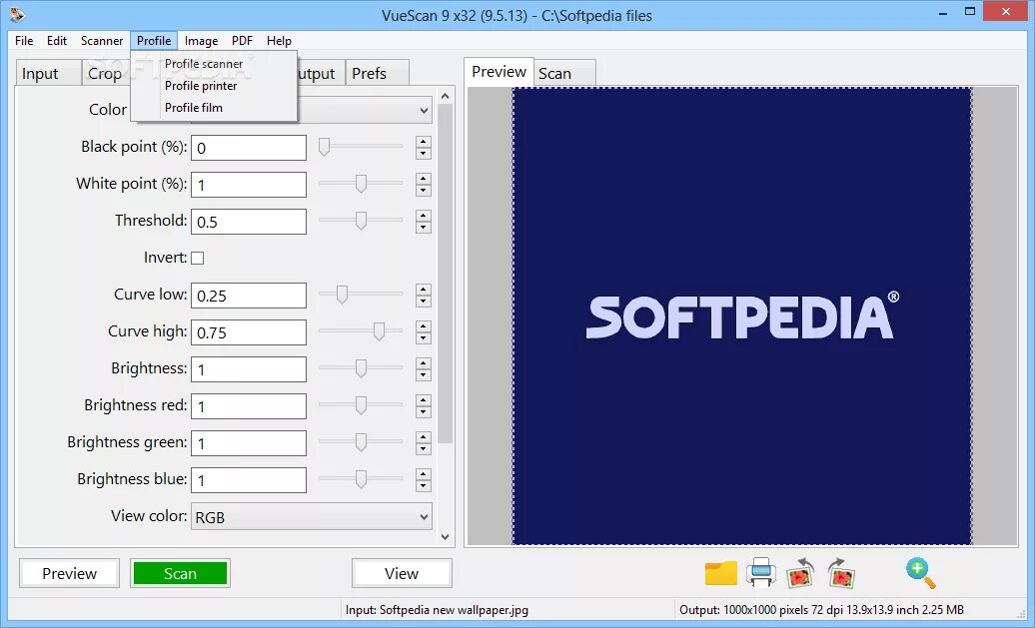Click the Brightness red input field

point(249,406)
